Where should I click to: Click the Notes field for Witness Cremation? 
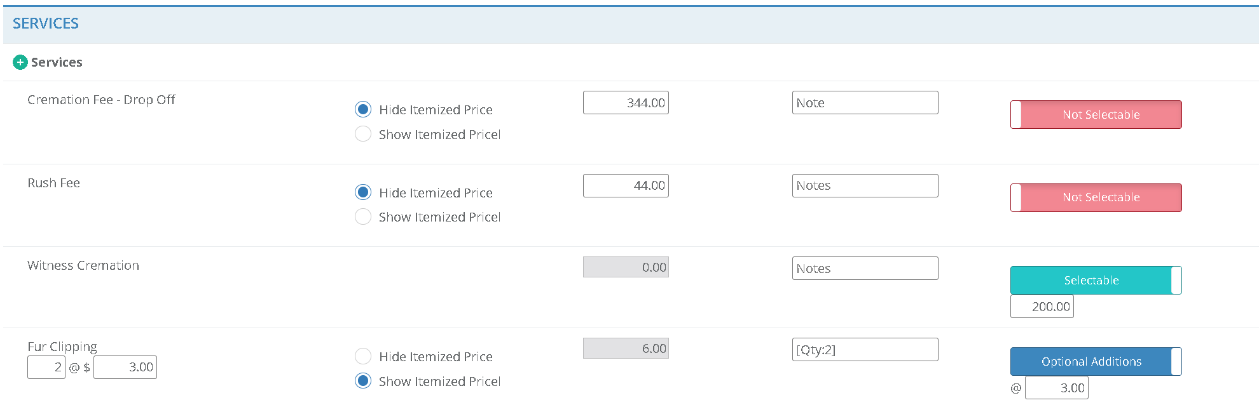pos(865,269)
